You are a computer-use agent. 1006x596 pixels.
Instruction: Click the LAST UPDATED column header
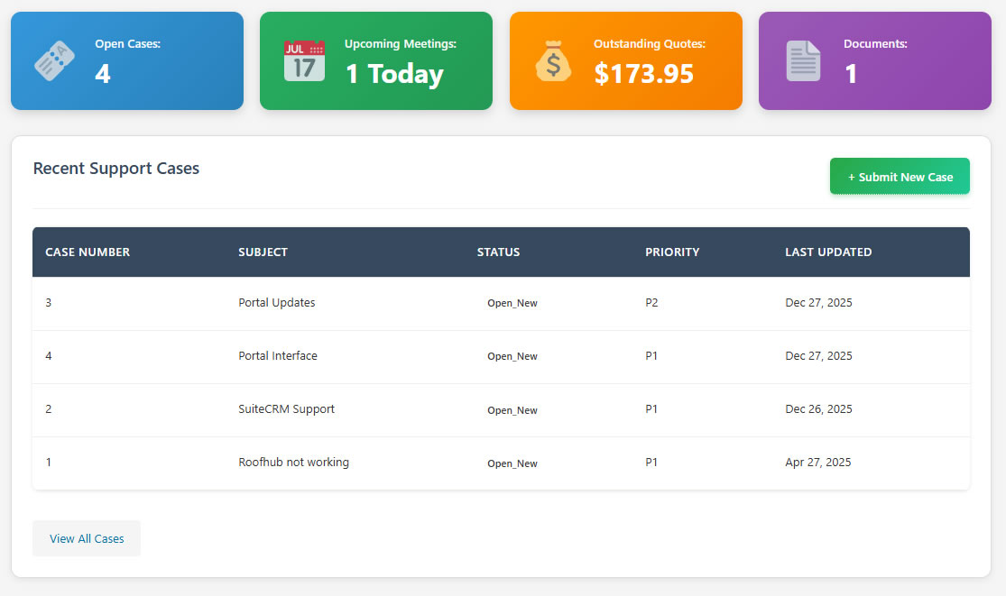[x=828, y=252]
